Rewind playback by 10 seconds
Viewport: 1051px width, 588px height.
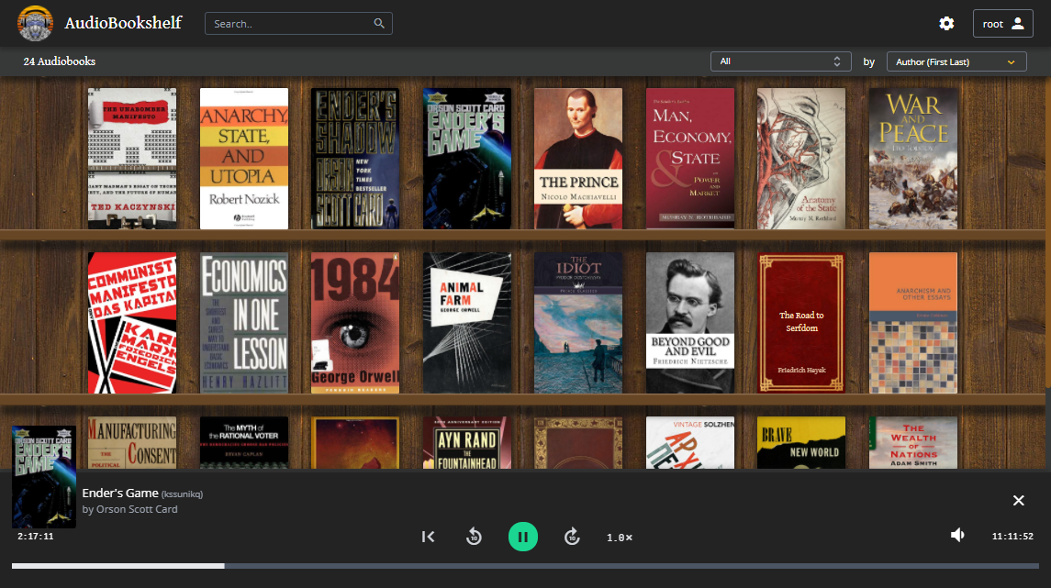click(474, 537)
